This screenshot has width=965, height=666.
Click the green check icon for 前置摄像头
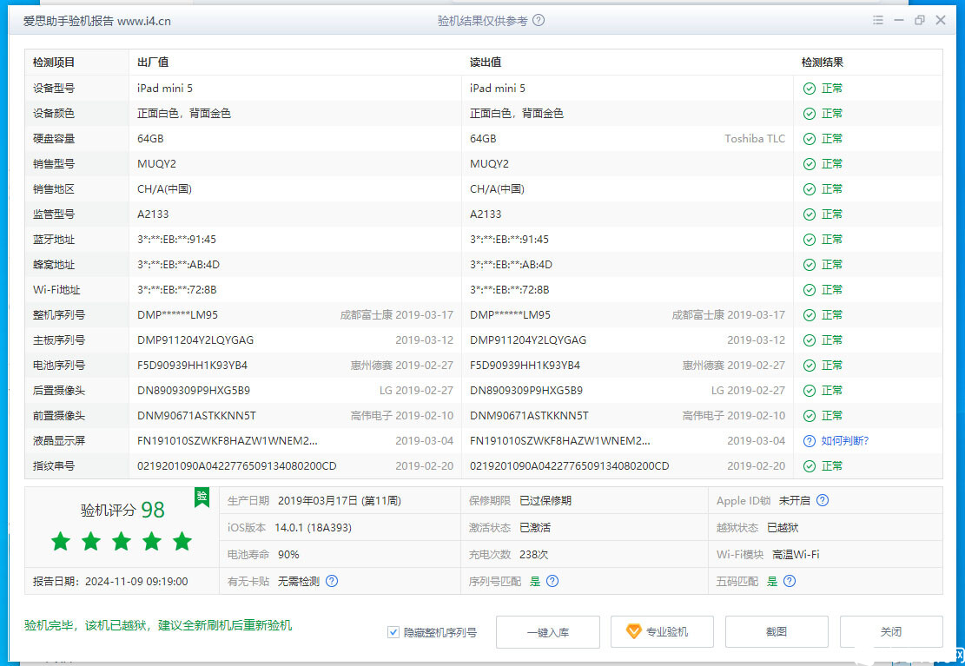click(810, 417)
